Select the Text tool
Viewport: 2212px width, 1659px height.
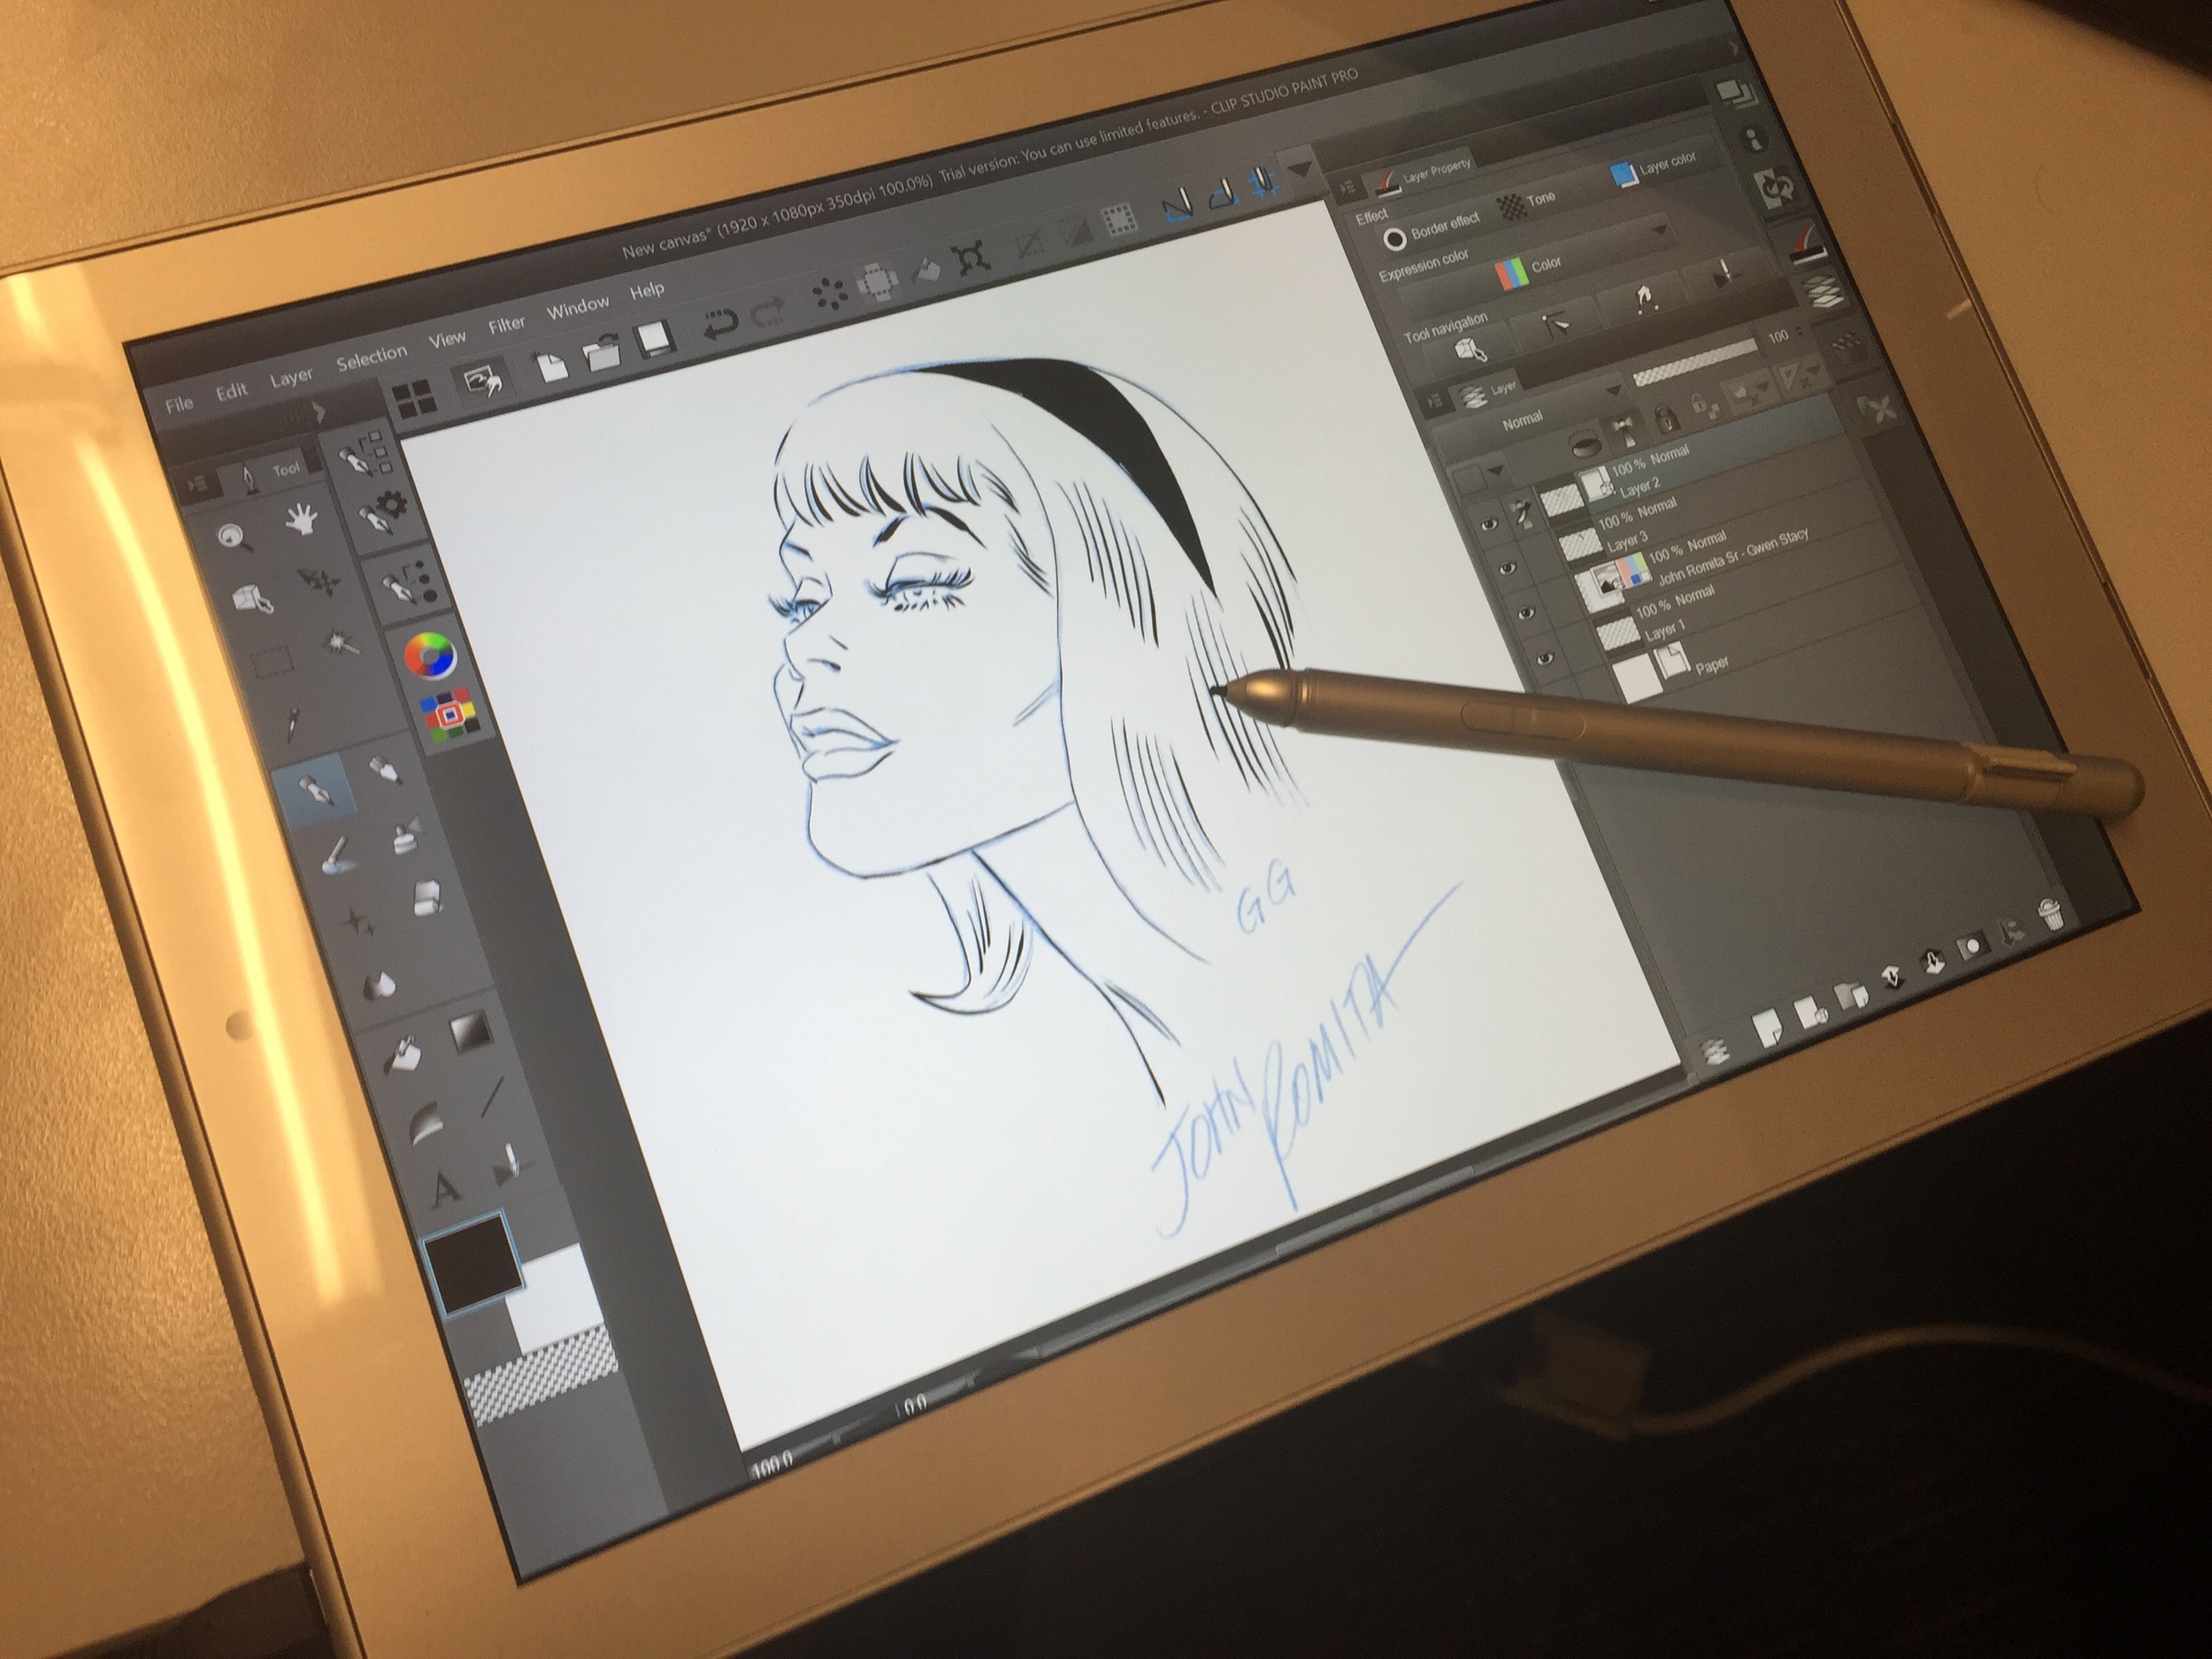(446, 1189)
